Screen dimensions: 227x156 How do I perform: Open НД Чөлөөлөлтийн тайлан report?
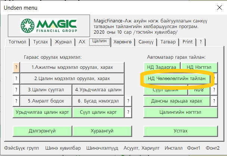coord(174,79)
